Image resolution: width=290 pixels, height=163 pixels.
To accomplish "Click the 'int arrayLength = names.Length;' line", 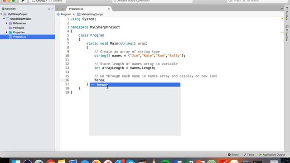I will pyautogui.click(x=125, y=68).
